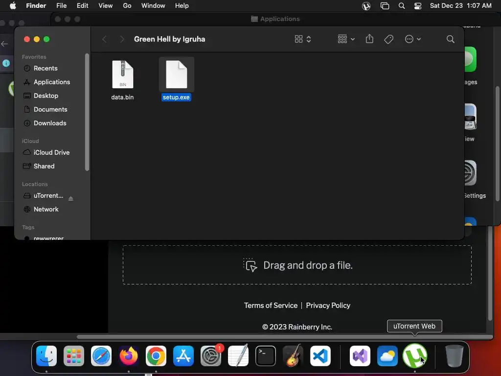
Task: Open Finder from the Dock
Action: [x=46, y=356]
